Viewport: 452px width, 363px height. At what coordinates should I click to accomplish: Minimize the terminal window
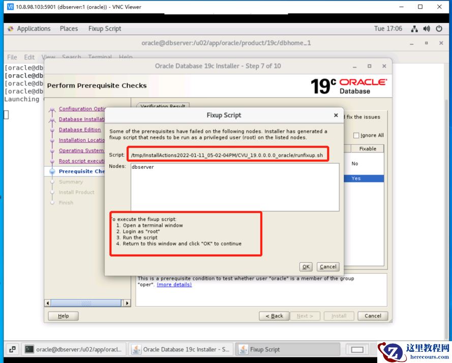click(x=412, y=43)
